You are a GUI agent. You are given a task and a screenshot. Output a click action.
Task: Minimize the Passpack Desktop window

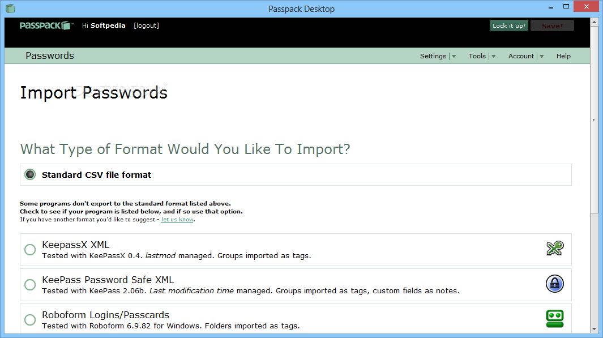pos(551,7)
